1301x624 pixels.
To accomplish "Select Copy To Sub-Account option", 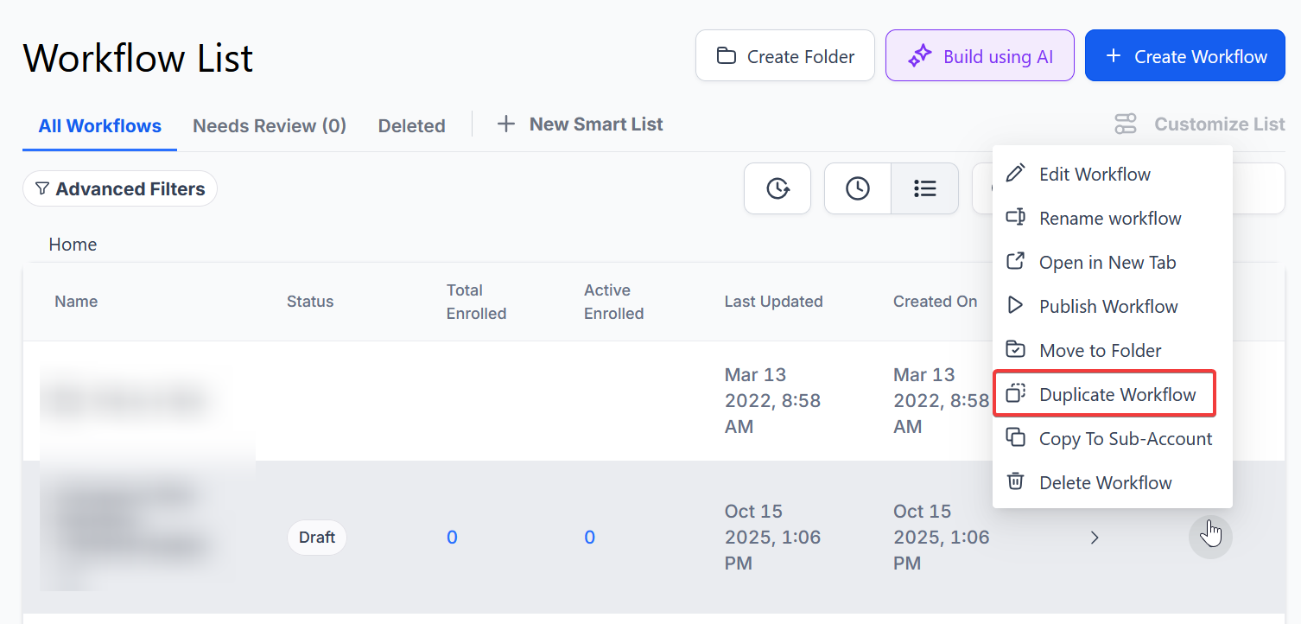I will (x=1125, y=439).
